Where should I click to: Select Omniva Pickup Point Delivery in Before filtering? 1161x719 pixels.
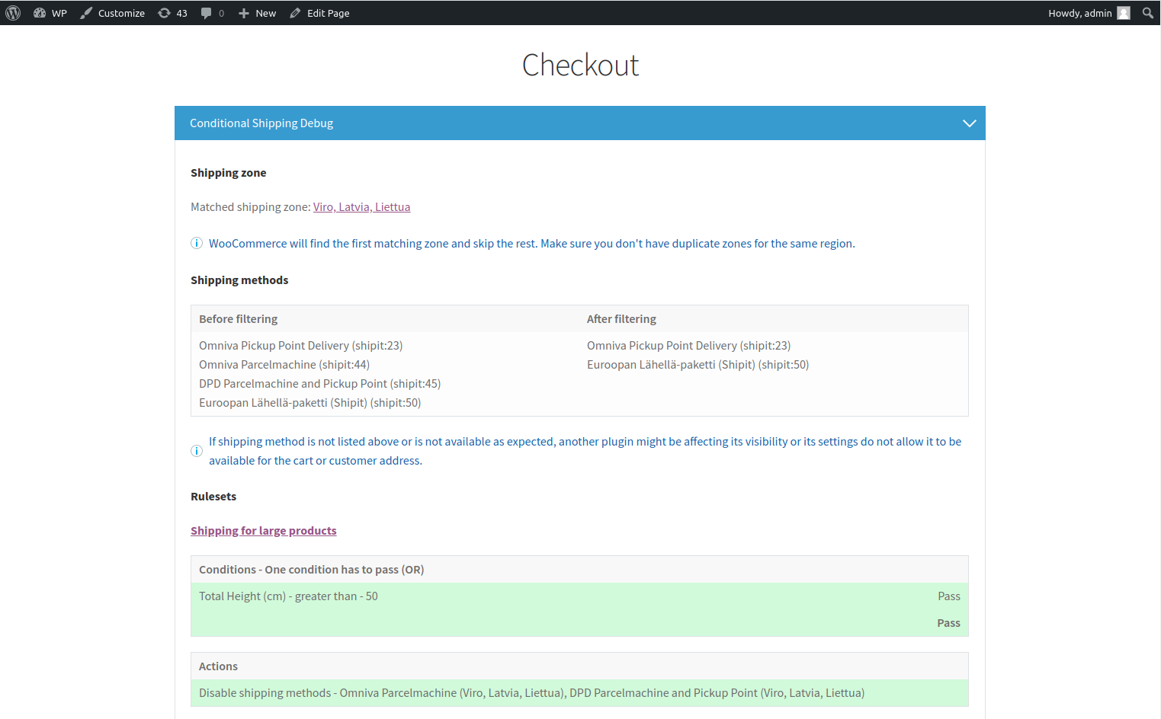point(301,346)
